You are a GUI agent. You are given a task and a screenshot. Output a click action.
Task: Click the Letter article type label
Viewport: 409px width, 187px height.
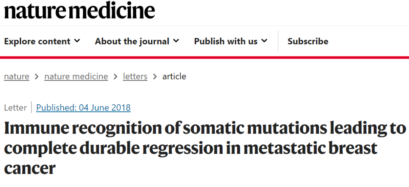[15, 108]
